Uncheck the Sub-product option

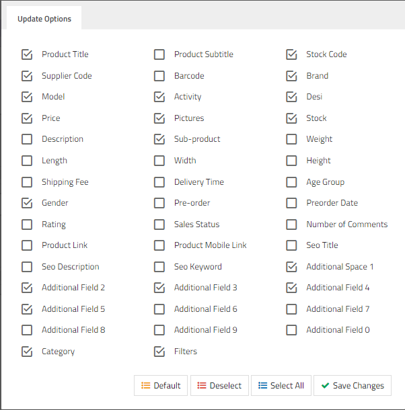point(159,139)
